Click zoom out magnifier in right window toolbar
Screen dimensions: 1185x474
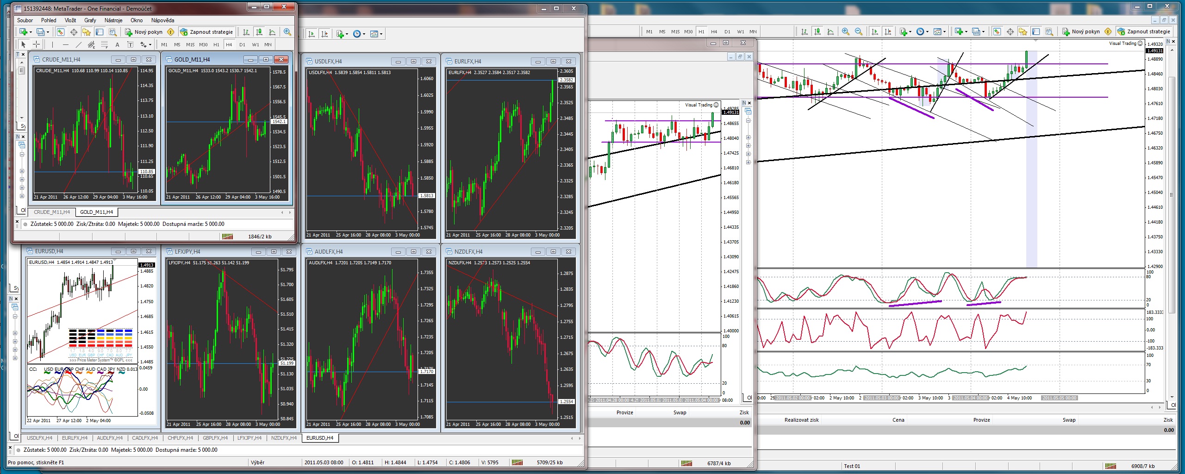coord(859,31)
